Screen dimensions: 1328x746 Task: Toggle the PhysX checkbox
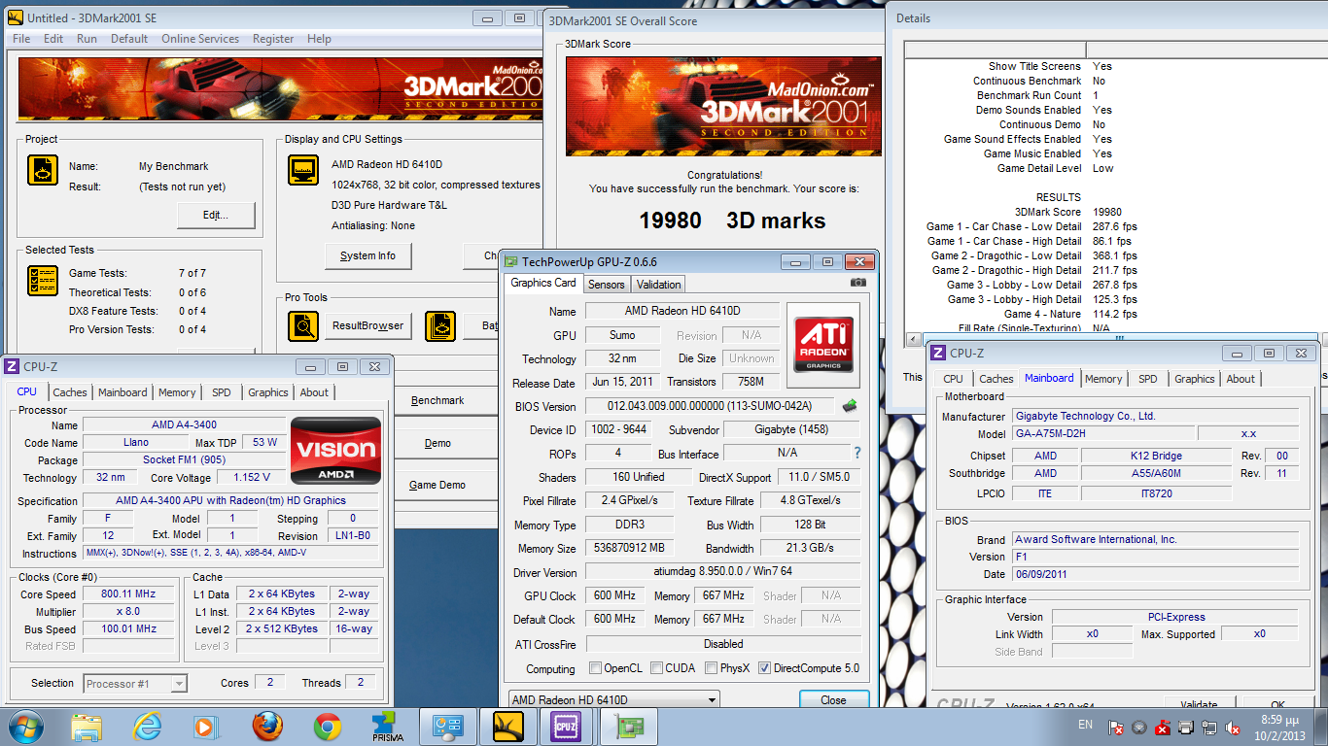pos(712,668)
